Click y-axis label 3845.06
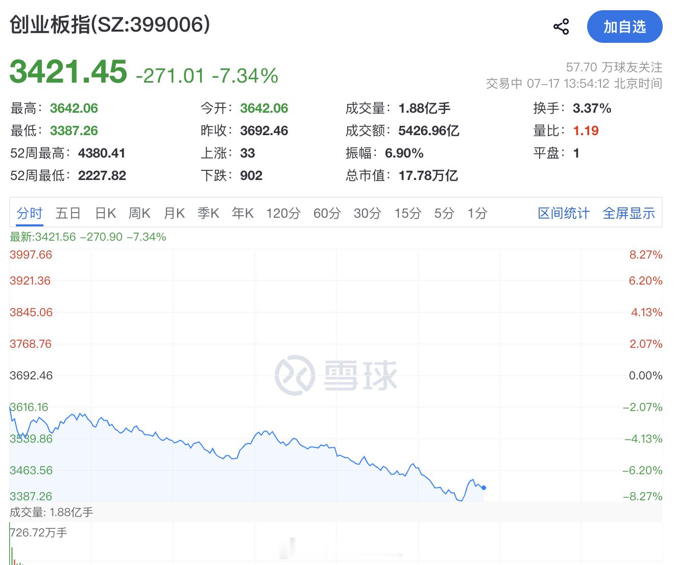This screenshot has width=676, height=565. 31,312
